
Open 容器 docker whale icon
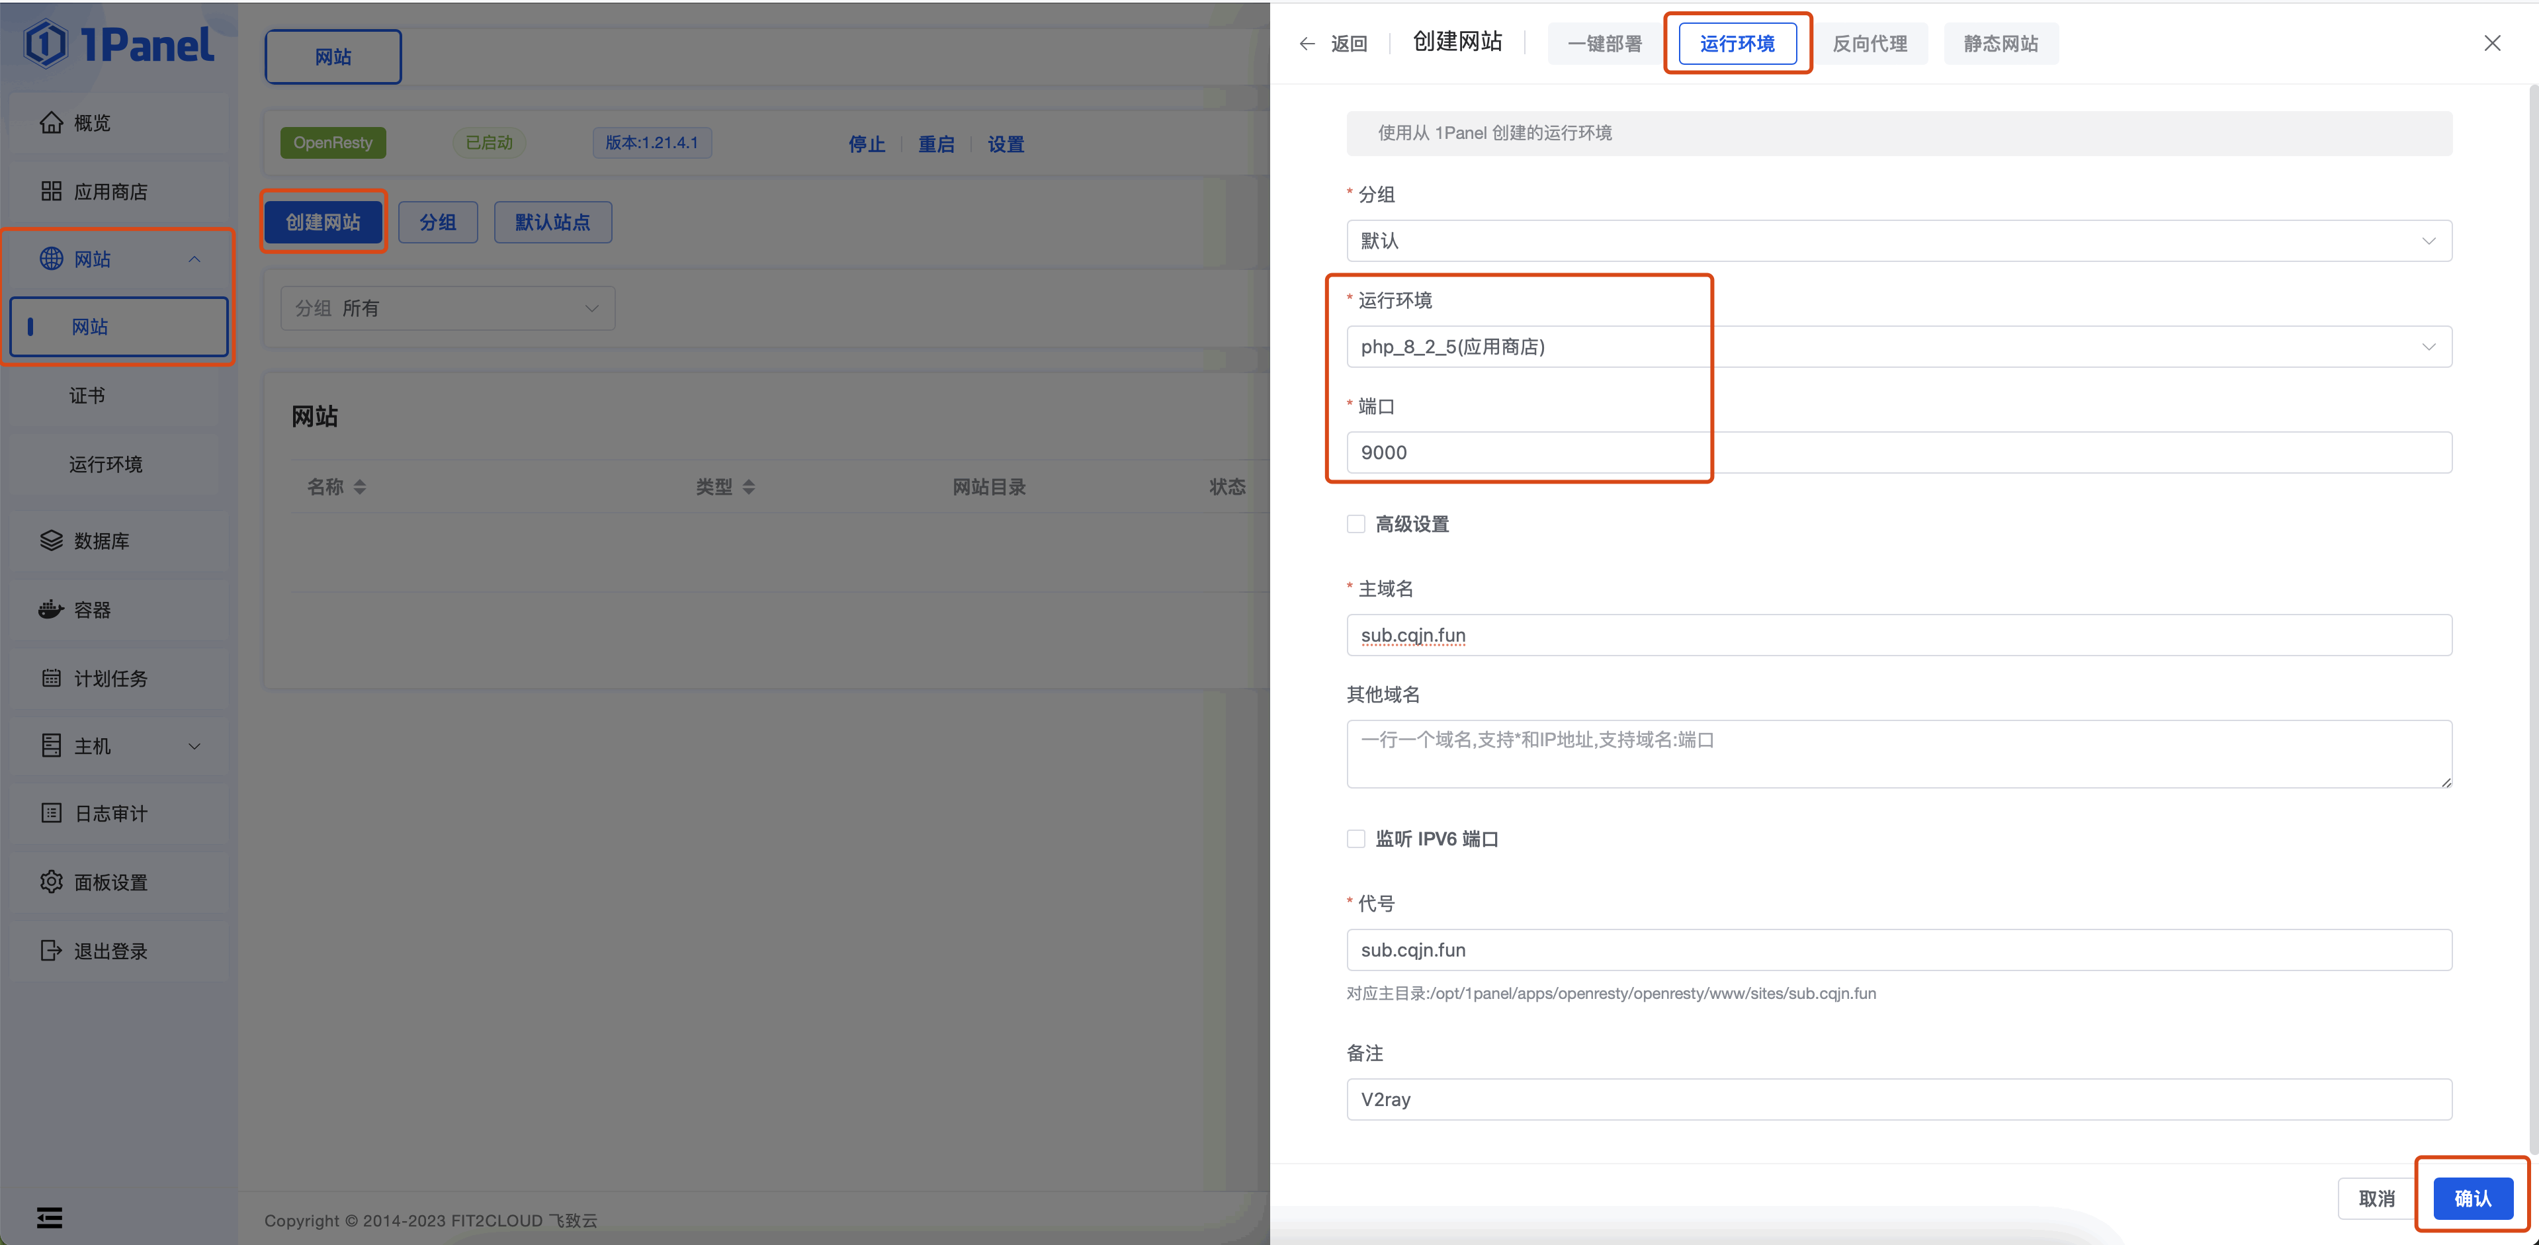tap(51, 609)
